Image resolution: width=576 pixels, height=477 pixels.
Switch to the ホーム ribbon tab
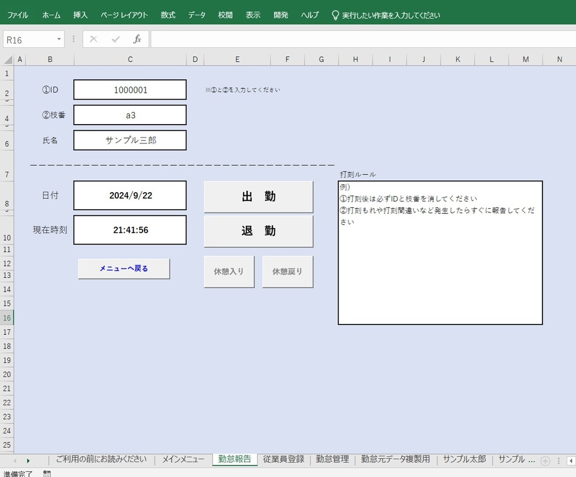point(51,15)
